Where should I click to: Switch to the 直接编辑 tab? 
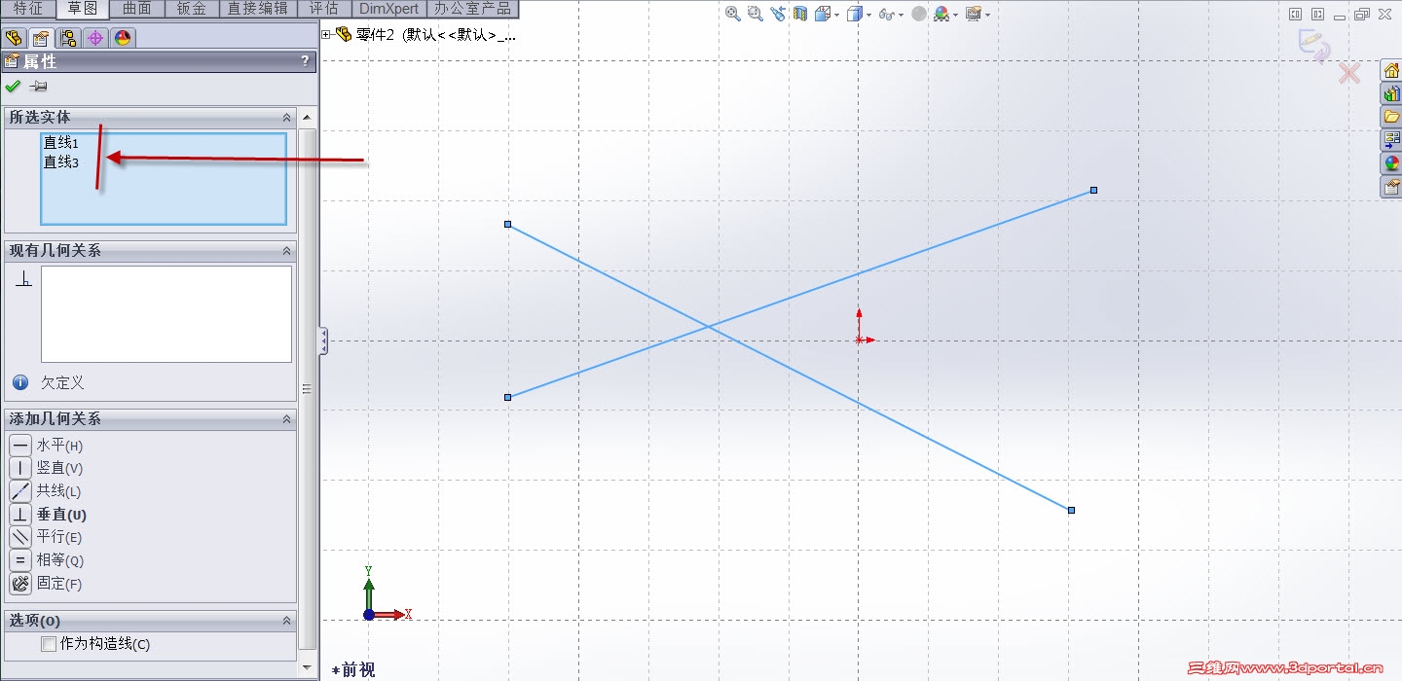[x=258, y=9]
